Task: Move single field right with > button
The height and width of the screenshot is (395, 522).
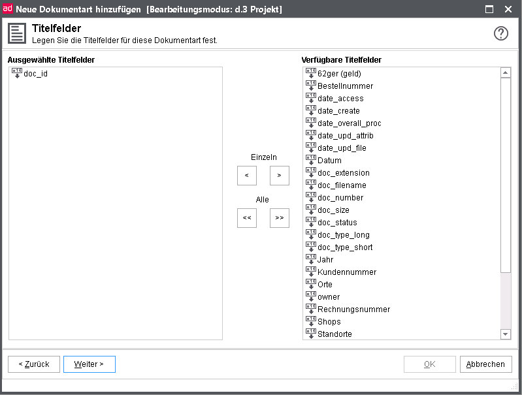Action: point(279,176)
